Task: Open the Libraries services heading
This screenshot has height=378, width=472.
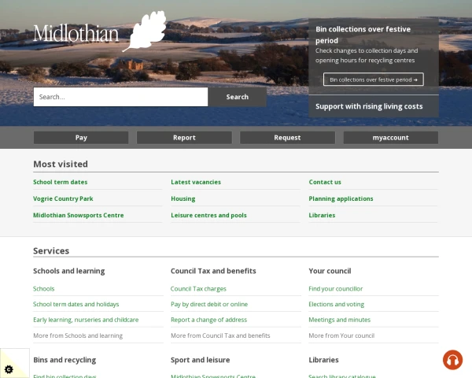Action: (323, 360)
